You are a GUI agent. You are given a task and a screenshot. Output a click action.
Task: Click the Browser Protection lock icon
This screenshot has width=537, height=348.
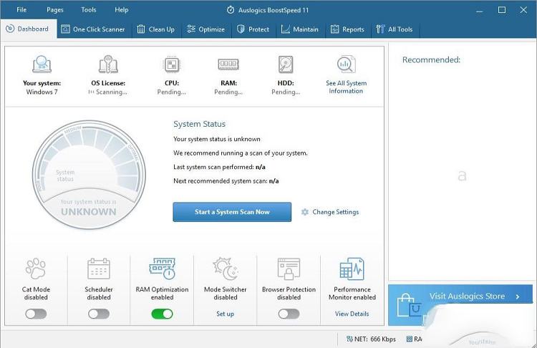289,269
